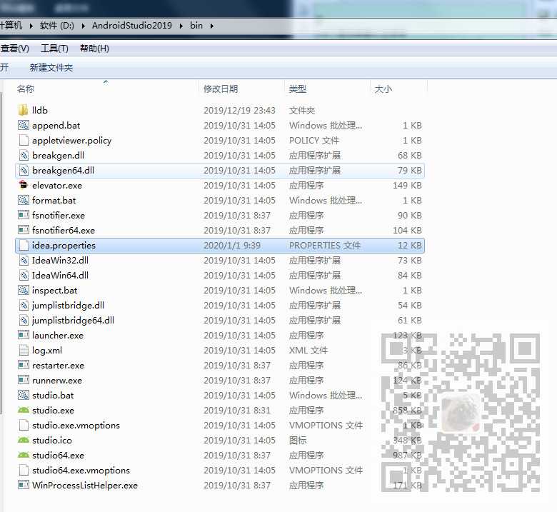Click the 文件夹 type cell for lldb
The width and height of the screenshot is (557, 512).
point(301,111)
